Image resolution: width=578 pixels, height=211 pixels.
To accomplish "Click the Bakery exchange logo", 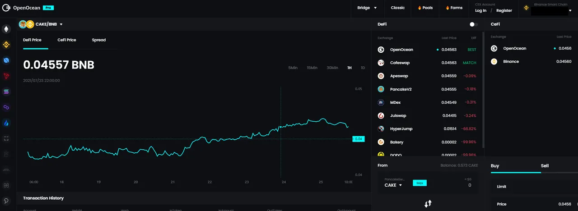I will pos(381,142).
